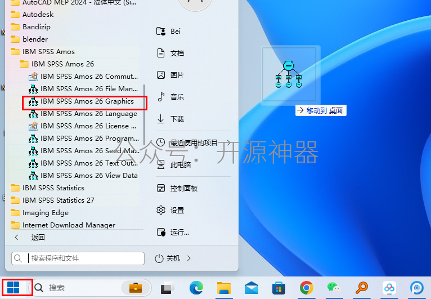The height and width of the screenshot is (299, 431).
Task: Click the 移动到 桌面 tooltip label
Action: point(321,110)
